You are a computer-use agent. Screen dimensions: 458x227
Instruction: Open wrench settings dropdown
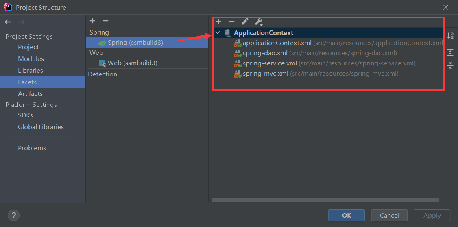click(x=259, y=22)
